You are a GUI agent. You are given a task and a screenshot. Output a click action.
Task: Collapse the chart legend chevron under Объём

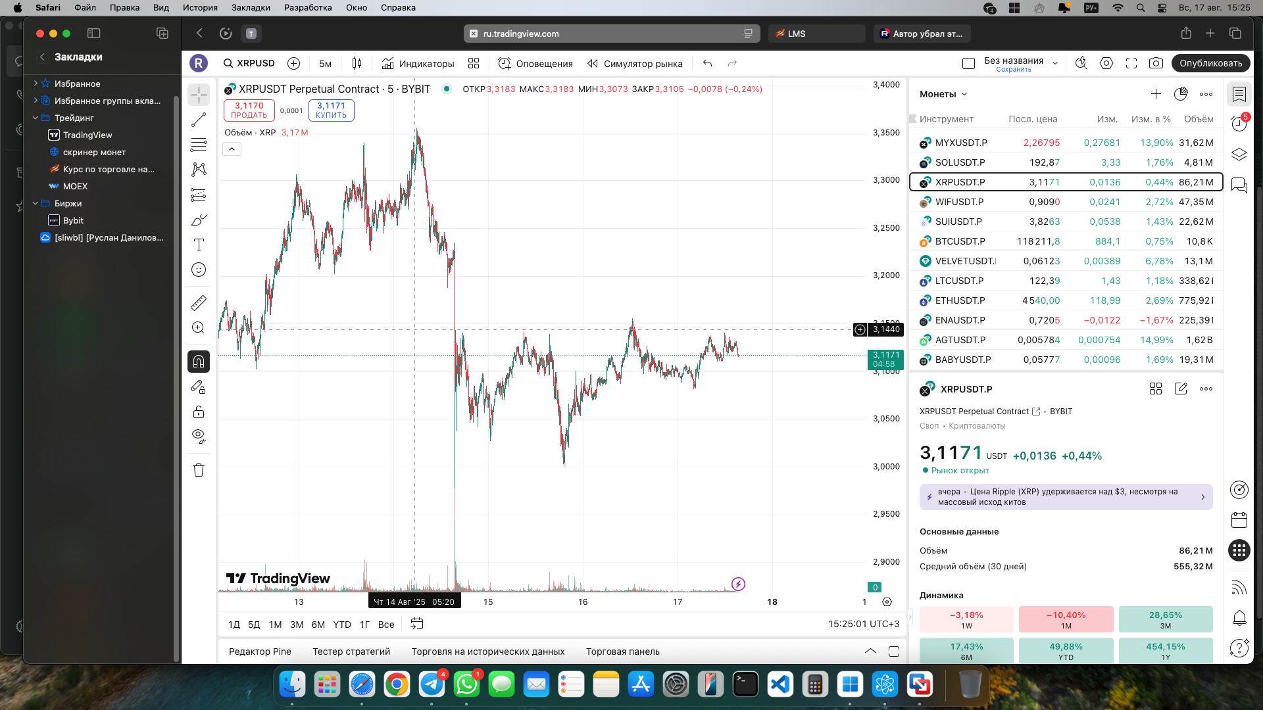(x=232, y=149)
